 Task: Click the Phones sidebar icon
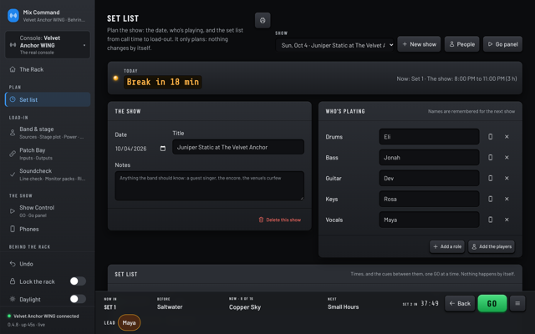[13, 229]
